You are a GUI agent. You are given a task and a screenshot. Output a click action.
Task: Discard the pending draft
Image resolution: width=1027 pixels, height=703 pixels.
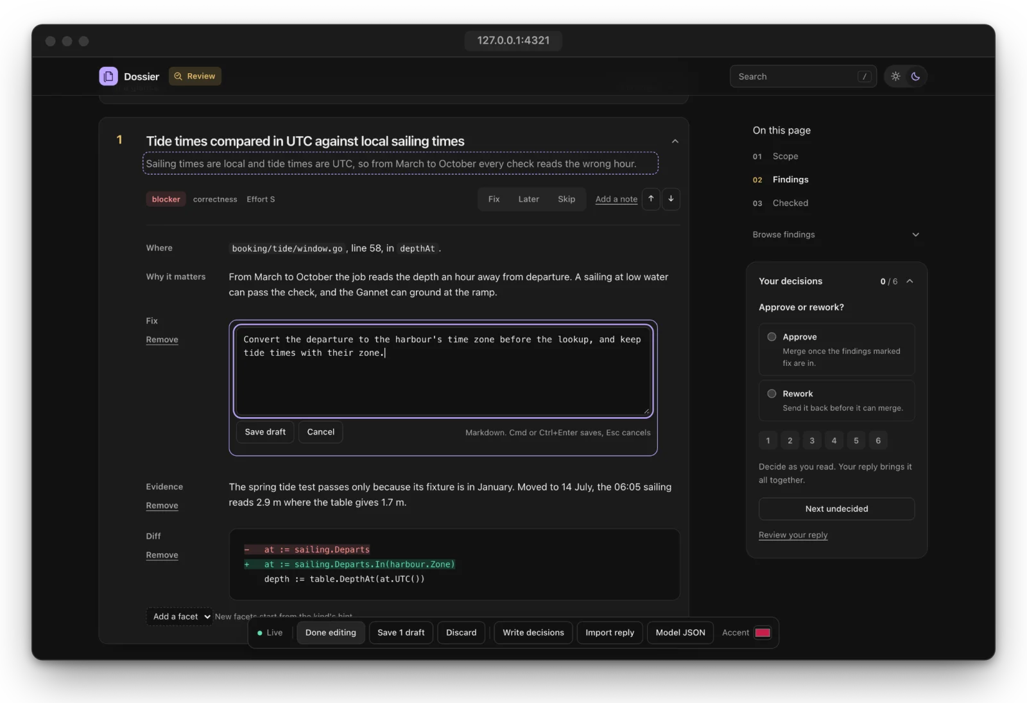tap(461, 632)
